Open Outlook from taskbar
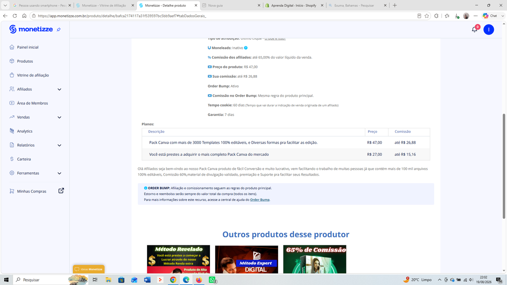 click(x=134, y=280)
